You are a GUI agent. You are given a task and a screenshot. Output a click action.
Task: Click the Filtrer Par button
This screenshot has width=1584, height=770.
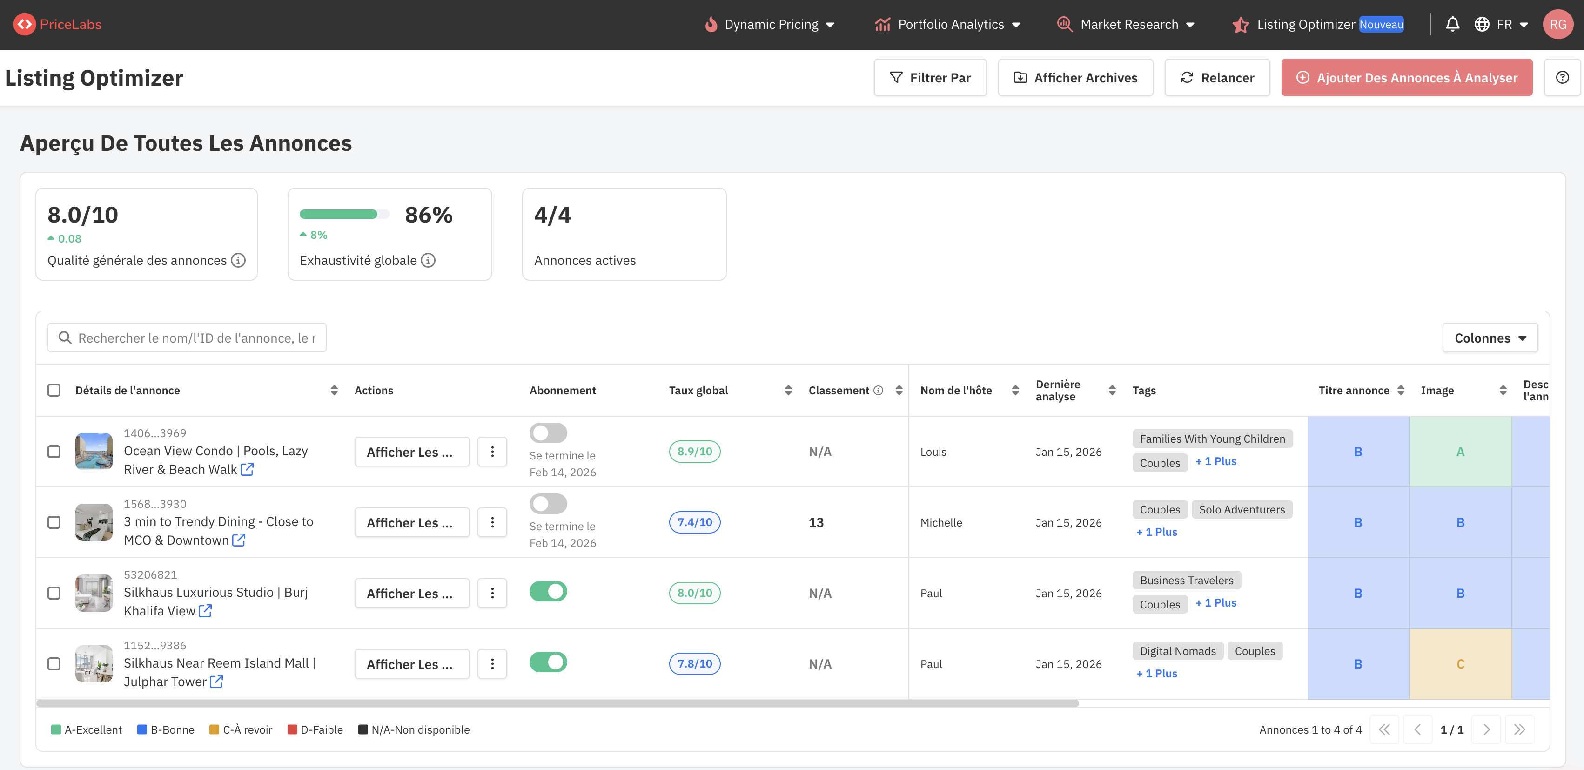coord(930,77)
